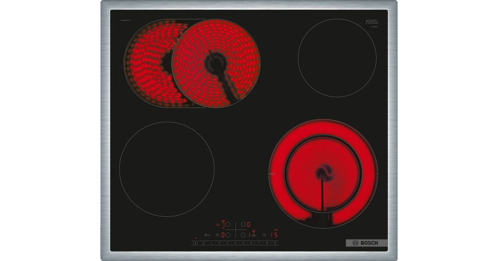
Task: Tap the timer clock icon
Action: [264, 235]
